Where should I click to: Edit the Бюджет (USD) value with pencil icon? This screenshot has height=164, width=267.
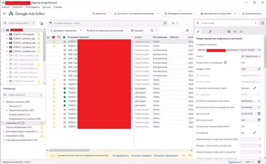click(x=259, y=69)
